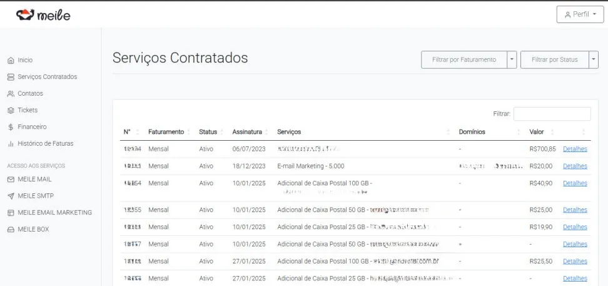The width and height of the screenshot is (608, 286).
Task: Click the layers icon beside Tickets
Action: (11, 110)
